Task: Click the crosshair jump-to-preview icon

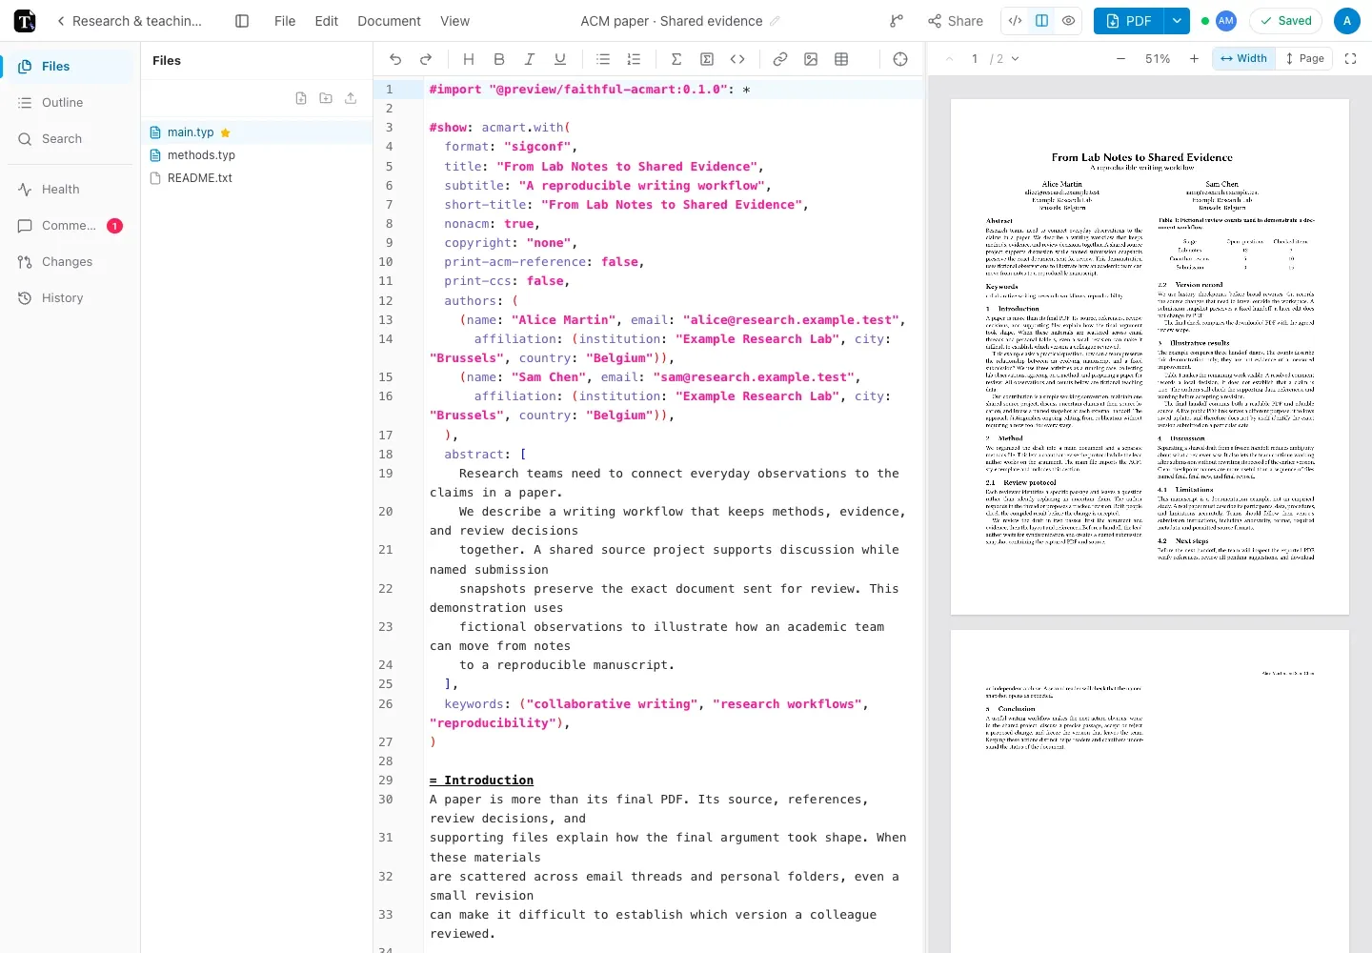Action: 900,59
